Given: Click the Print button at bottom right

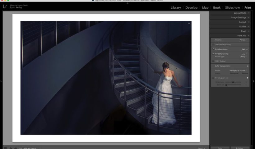Looking at the screenshot, I should [220, 148].
